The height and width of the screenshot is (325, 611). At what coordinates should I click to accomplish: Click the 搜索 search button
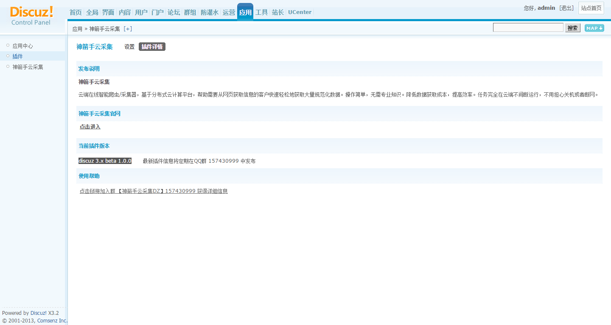[x=573, y=28]
